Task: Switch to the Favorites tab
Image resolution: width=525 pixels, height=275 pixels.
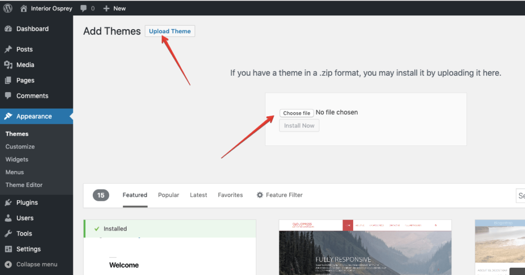Action: [x=230, y=195]
